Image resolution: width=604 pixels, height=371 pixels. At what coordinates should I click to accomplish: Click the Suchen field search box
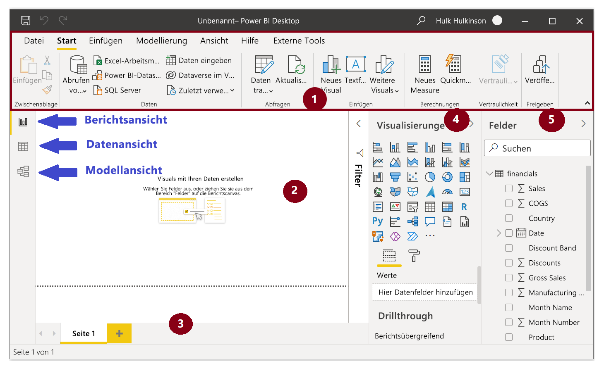(537, 148)
